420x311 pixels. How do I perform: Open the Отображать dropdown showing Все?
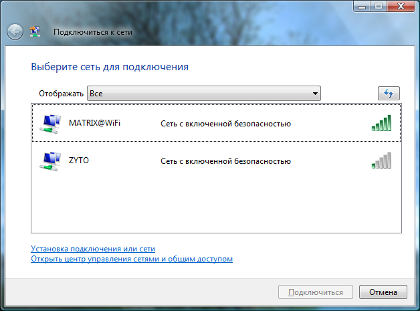pos(204,94)
